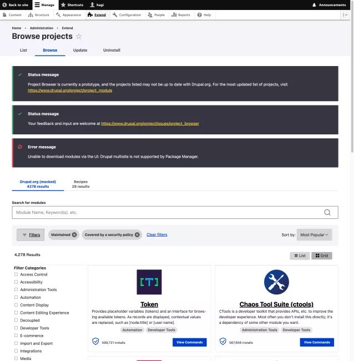The width and height of the screenshot is (354, 361).
Task: Open Chaos Tool Suite (ctools) title link
Action: [x=276, y=304]
